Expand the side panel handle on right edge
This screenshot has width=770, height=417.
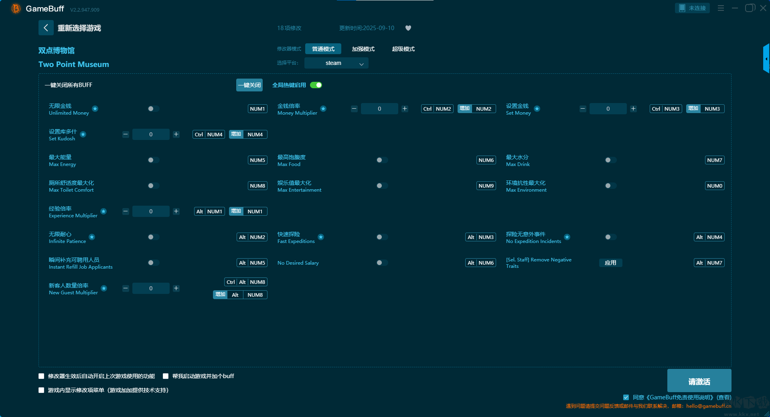(766, 59)
